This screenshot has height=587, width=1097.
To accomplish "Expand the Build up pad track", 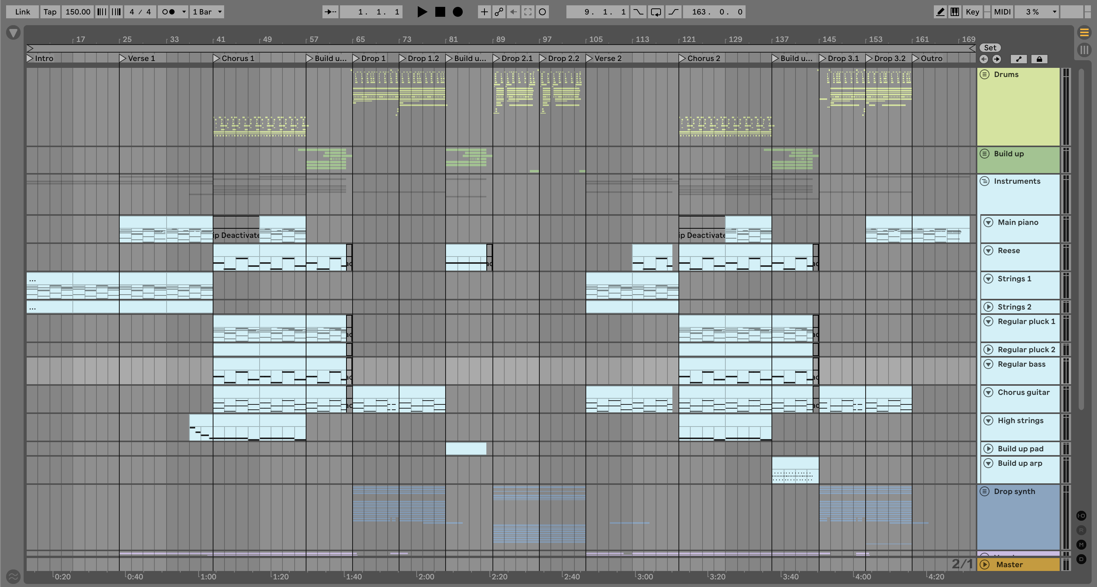I will [x=988, y=449].
